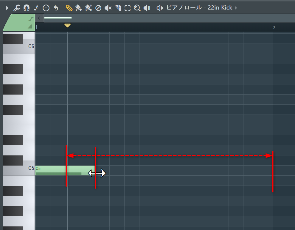Select the Delete tool
Viewport: 295px width, 230px height.
[x=98, y=8]
